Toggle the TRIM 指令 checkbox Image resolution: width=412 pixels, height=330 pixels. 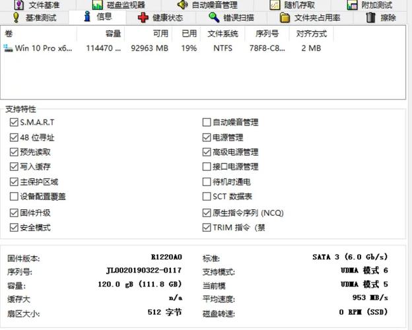(207, 228)
